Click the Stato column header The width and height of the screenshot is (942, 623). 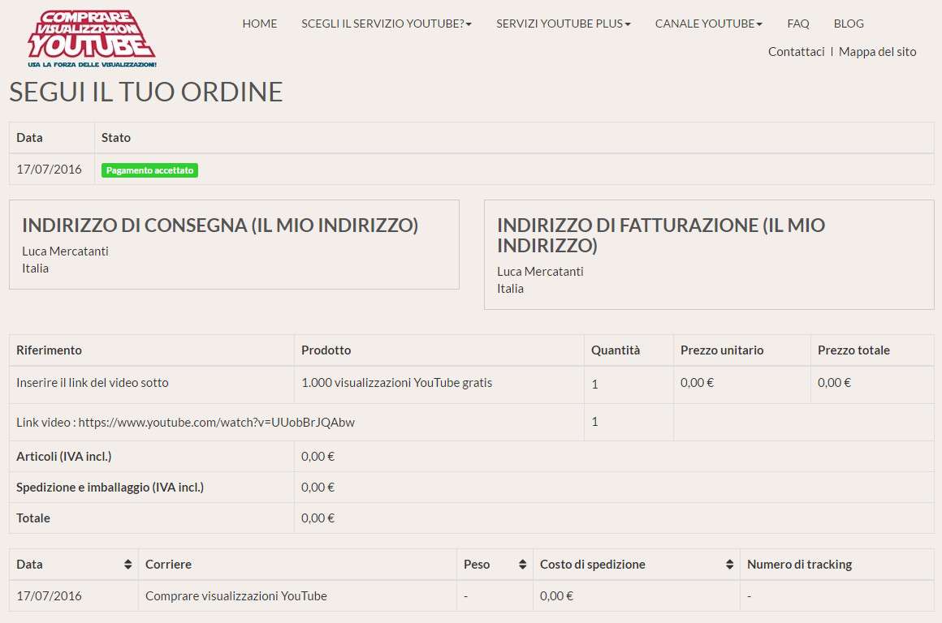pyautogui.click(x=116, y=137)
